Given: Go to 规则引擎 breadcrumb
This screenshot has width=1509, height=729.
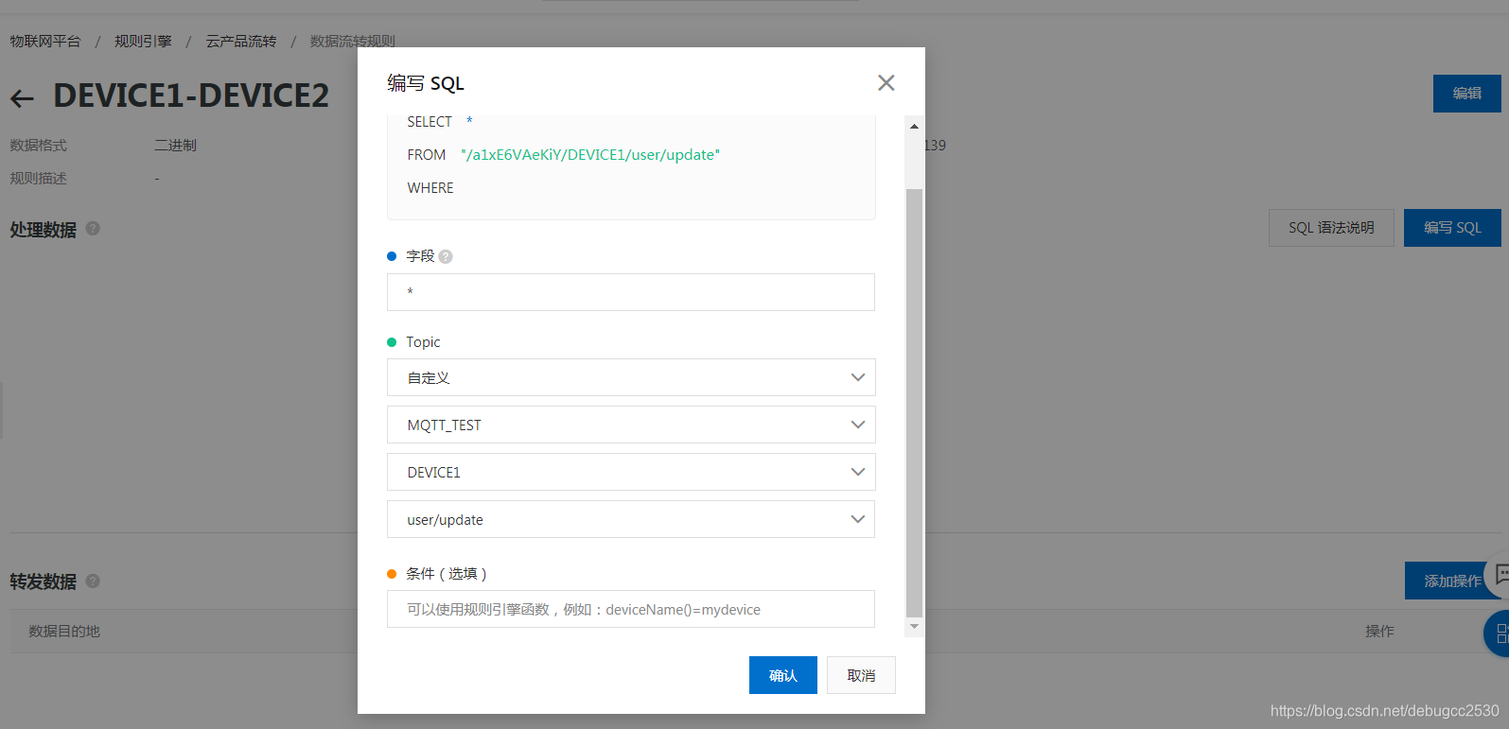Looking at the screenshot, I should pos(143,42).
